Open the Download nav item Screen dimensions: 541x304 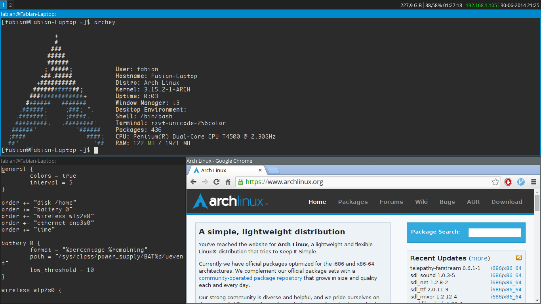click(x=507, y=202)
